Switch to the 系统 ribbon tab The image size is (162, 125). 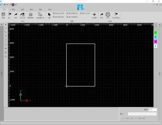[x=50, y=10]
